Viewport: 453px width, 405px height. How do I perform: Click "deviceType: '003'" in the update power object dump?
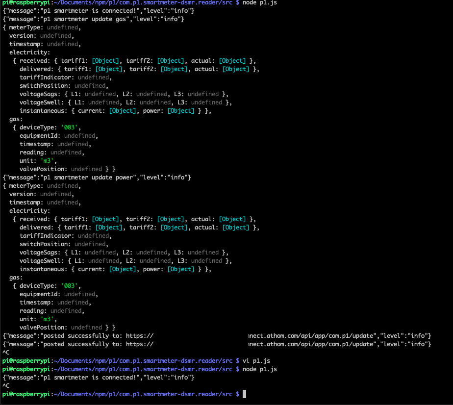[x=50, y=286]
